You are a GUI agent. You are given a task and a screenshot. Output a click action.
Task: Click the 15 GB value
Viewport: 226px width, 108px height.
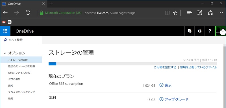[151, 100]
